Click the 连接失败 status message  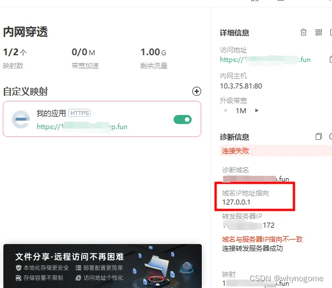(235, 151)
